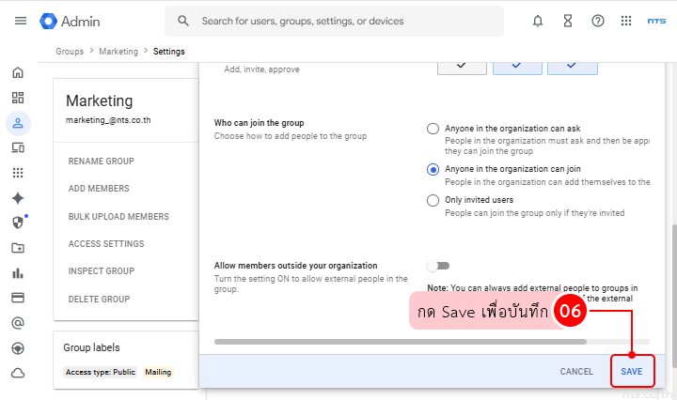Toggle "Allow members outside your organization" switch

[438, 266]
